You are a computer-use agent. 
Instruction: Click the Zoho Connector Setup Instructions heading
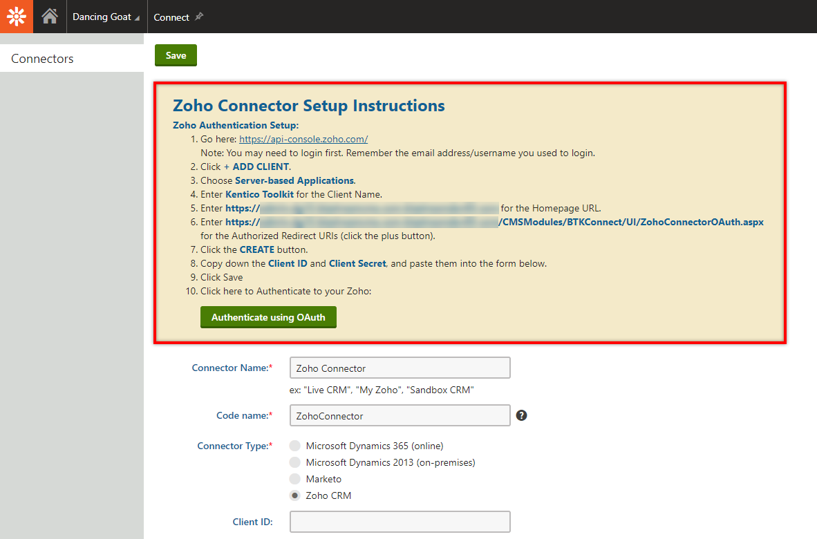(308, 105)
